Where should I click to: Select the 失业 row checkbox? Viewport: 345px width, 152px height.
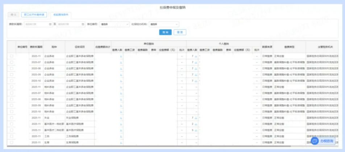(x=12, y=118)
